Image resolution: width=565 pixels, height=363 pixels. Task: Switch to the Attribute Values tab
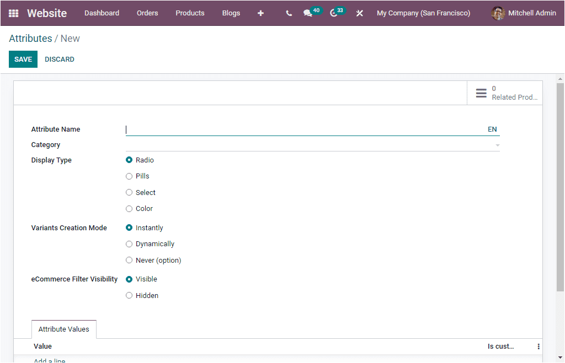pyautogui.click(x=63, y=329)
